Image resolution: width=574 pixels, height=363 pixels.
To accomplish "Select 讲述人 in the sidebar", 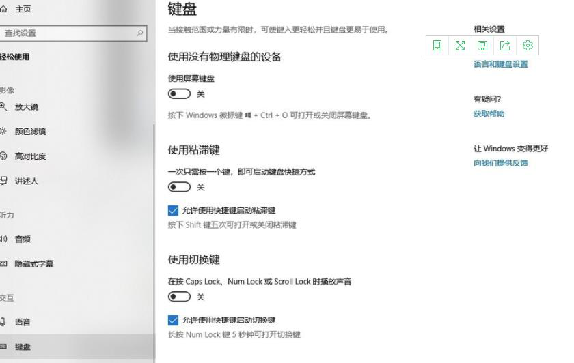I will [27, 181].
